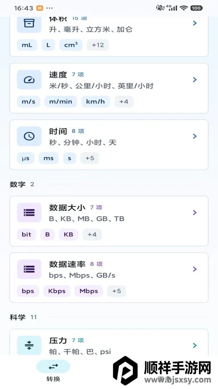This screenshot has width=218, height=389.
Task: Select the KB unit chip
Action: pyautogui.click(x=69, y=234)
